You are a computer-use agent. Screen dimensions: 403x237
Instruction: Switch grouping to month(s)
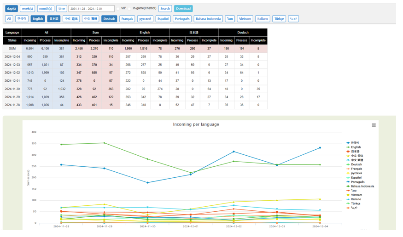(x=46, y=8)
